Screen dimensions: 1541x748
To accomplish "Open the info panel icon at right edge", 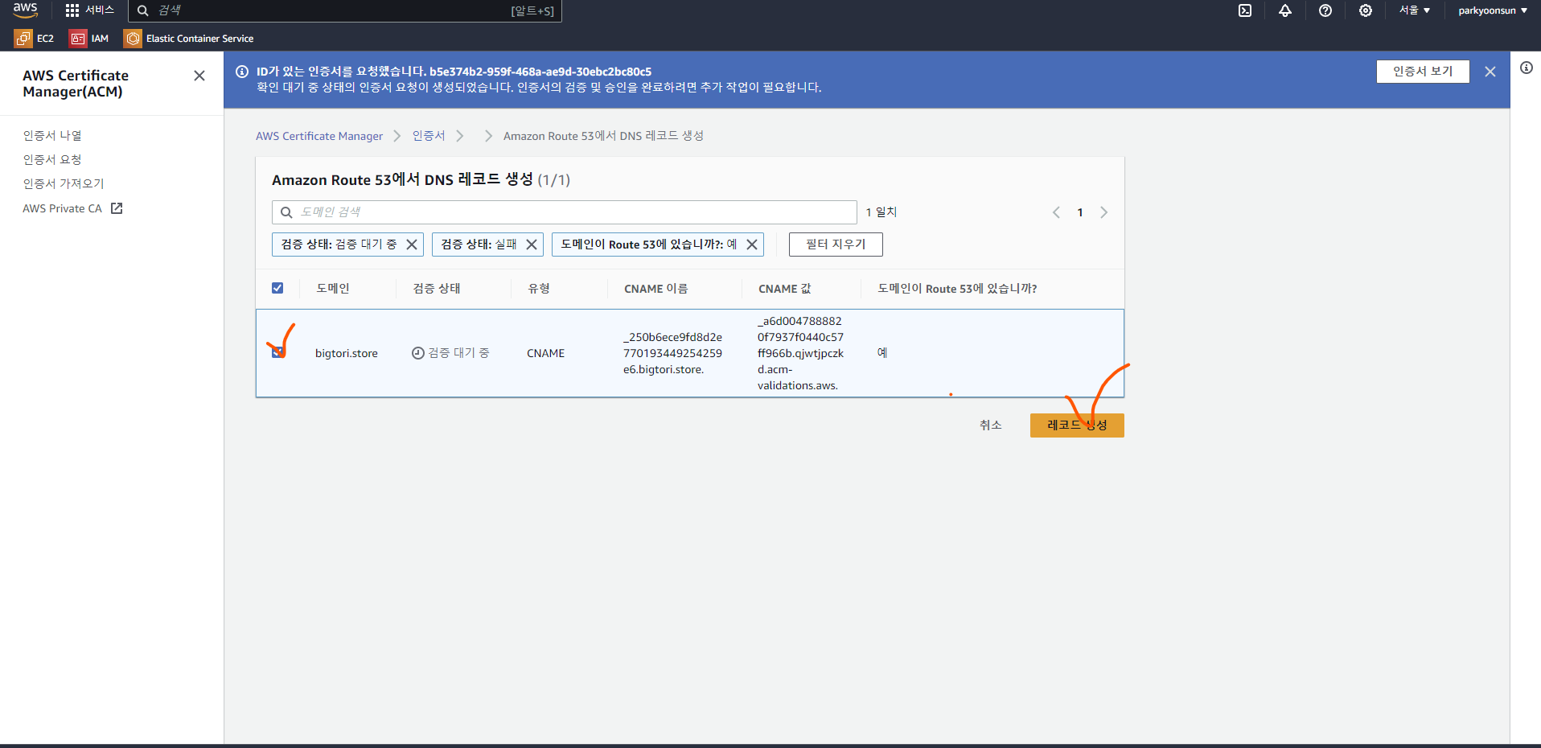I will pos(1527,68).
